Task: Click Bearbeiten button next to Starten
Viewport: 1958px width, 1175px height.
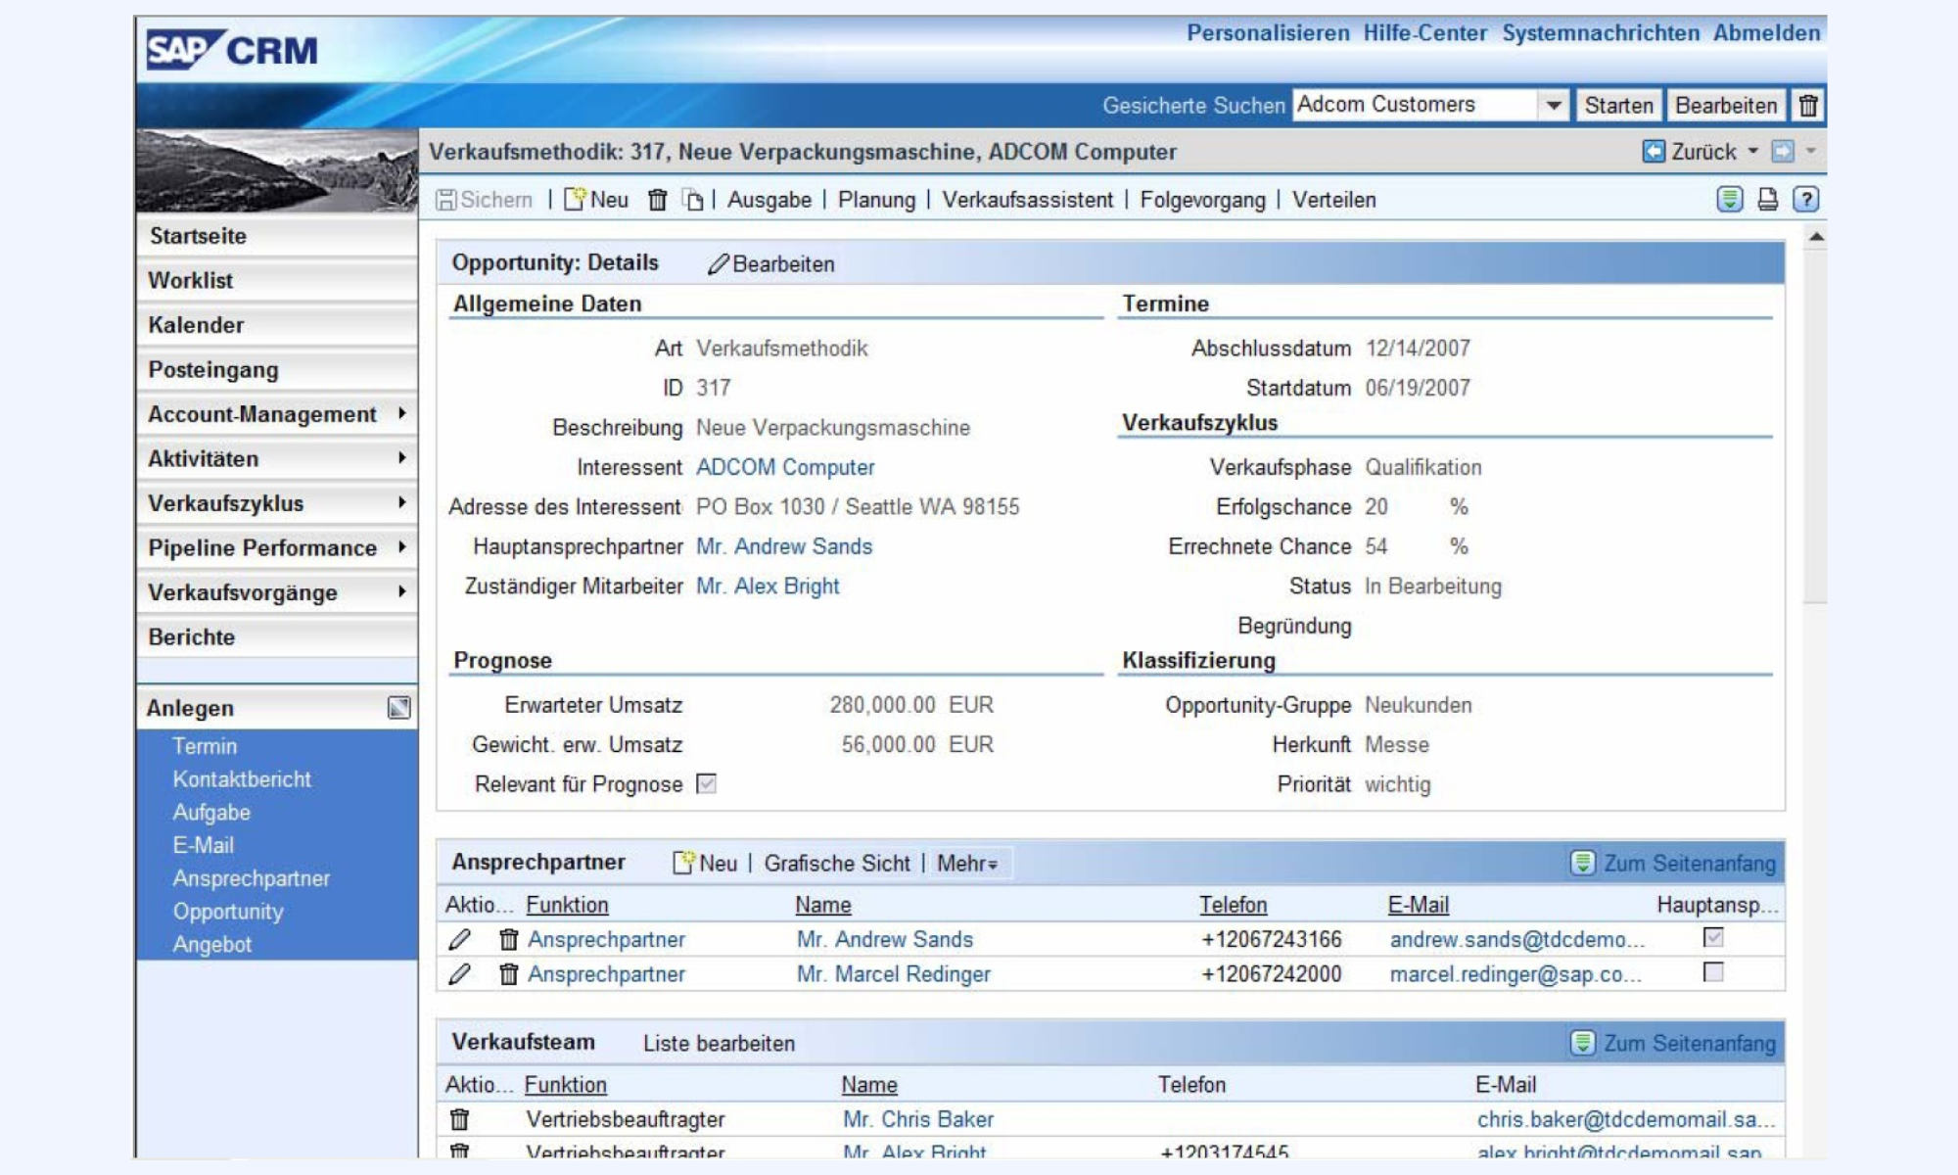Action: pyautogui.click(x=1726, y=105)
